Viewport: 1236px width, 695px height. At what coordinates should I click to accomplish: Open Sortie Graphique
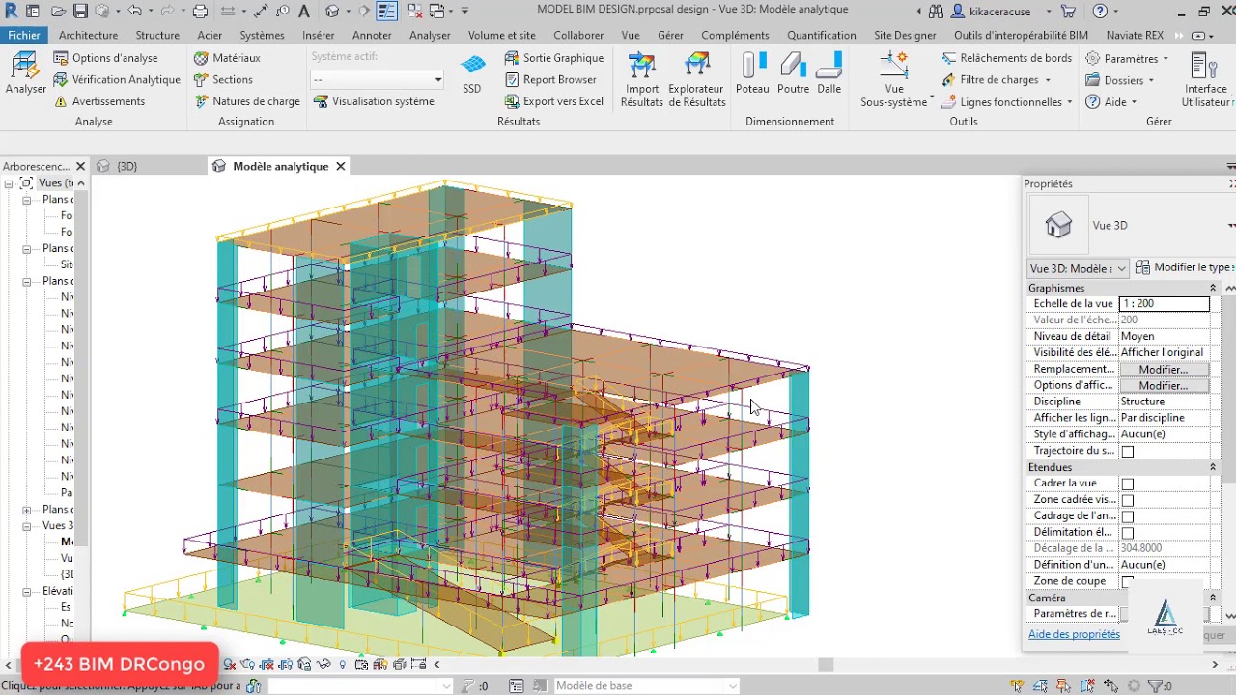click(x=554, y=58)
